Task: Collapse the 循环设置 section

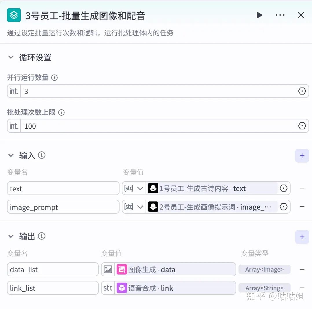Action: point(11,57)
